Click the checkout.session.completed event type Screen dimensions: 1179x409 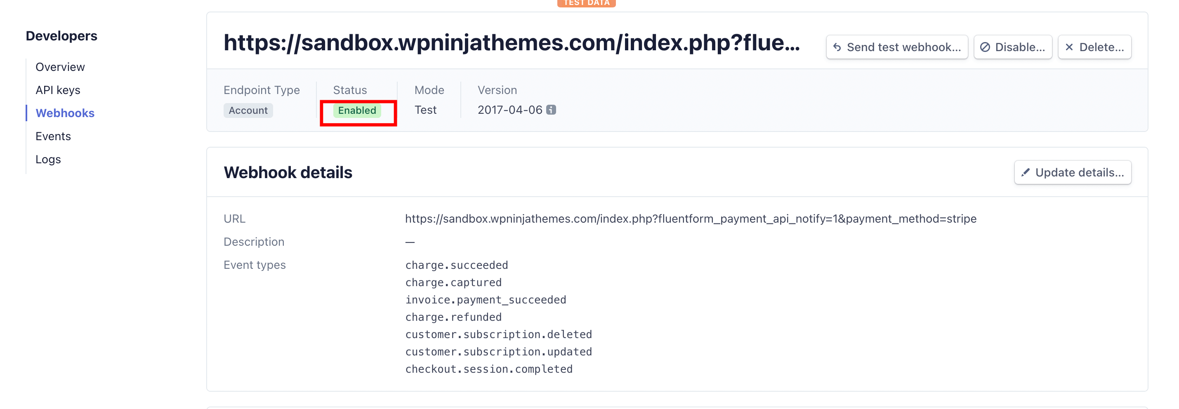point(488,369)
